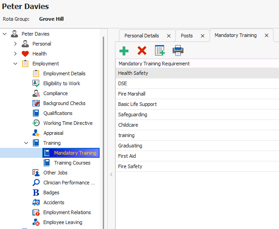Click the Eligibility to Work icon
Viewport: 279px width, 229px height.
(36, 83)
